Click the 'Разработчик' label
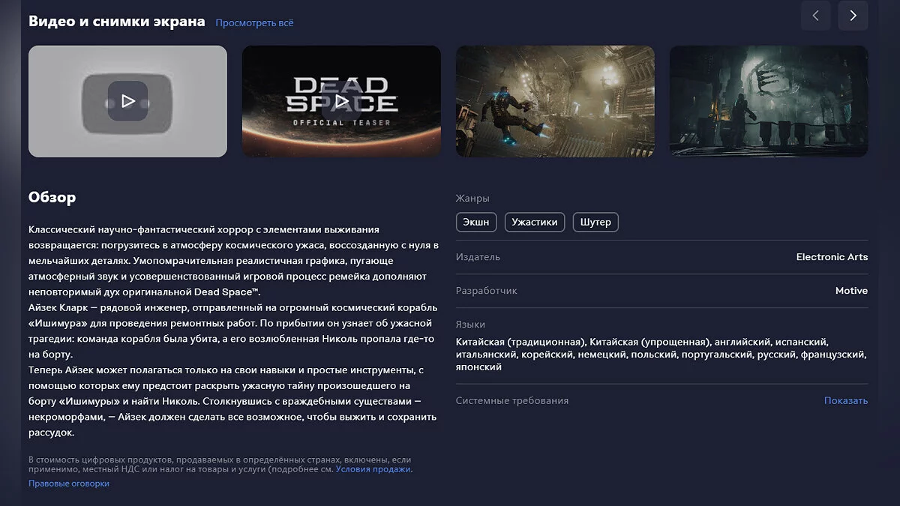 tap(487, 291)
